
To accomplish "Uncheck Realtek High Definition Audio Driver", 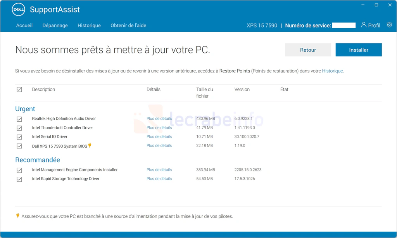I will (x=19, y=119).
